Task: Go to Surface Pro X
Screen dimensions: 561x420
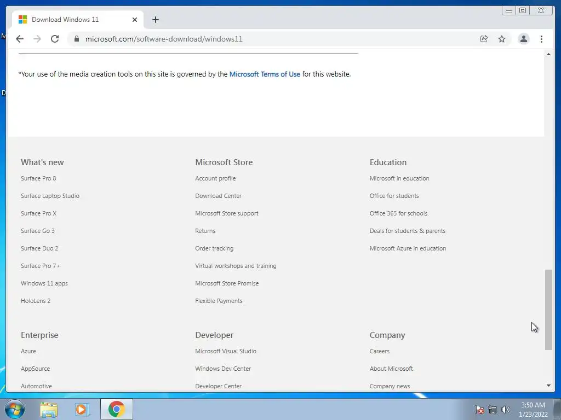Action: (x=39, y=213)
